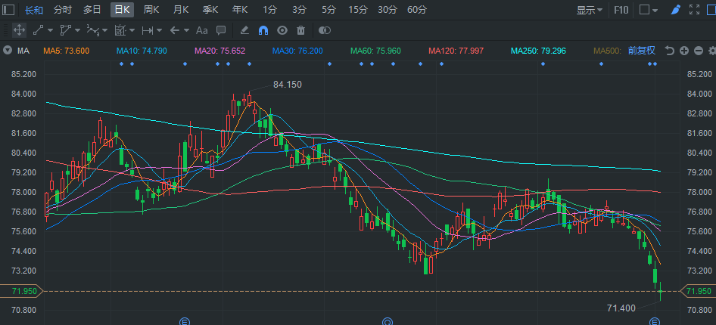Open the layout square dropdown

[x=649, y=10]
